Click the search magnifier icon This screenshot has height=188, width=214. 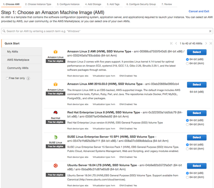point(4,31)
